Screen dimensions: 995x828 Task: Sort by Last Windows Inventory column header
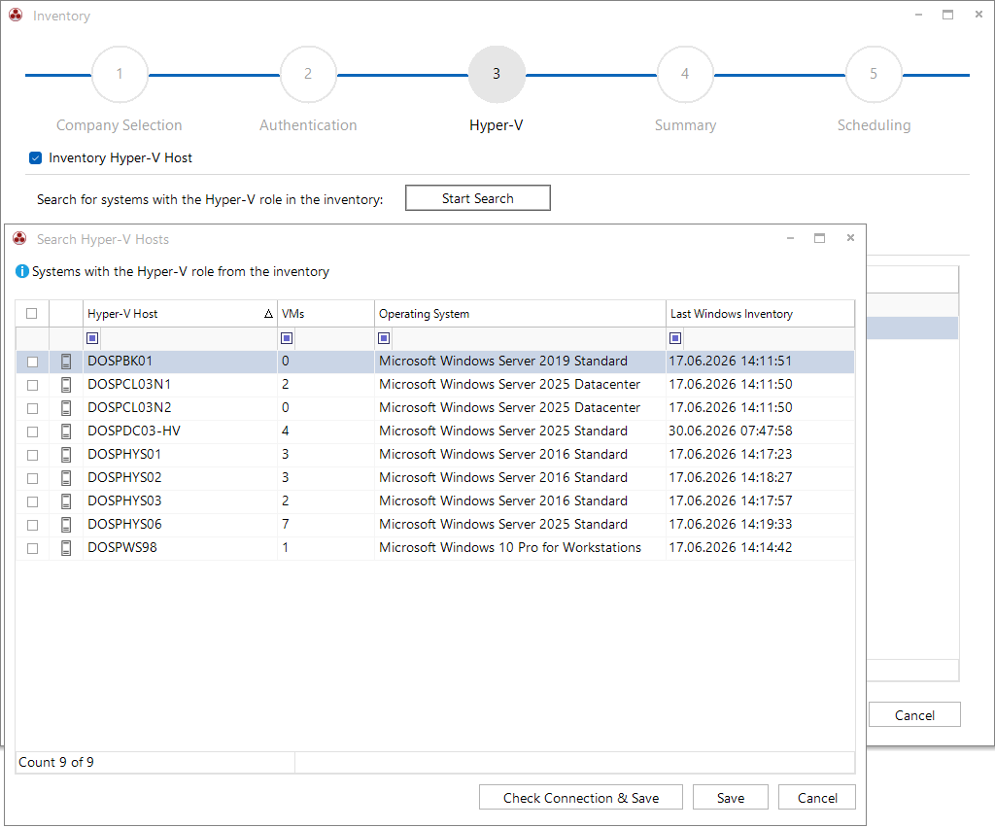tap(760, 314)
